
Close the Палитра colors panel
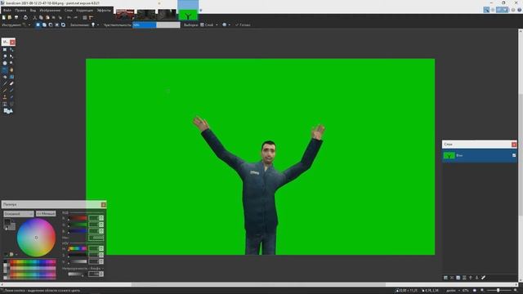[x=104, y=205]
